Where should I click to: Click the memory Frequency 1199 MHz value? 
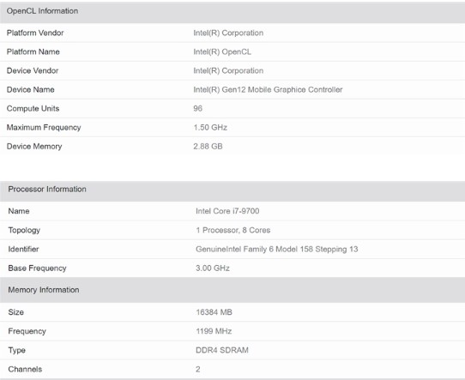214,331
